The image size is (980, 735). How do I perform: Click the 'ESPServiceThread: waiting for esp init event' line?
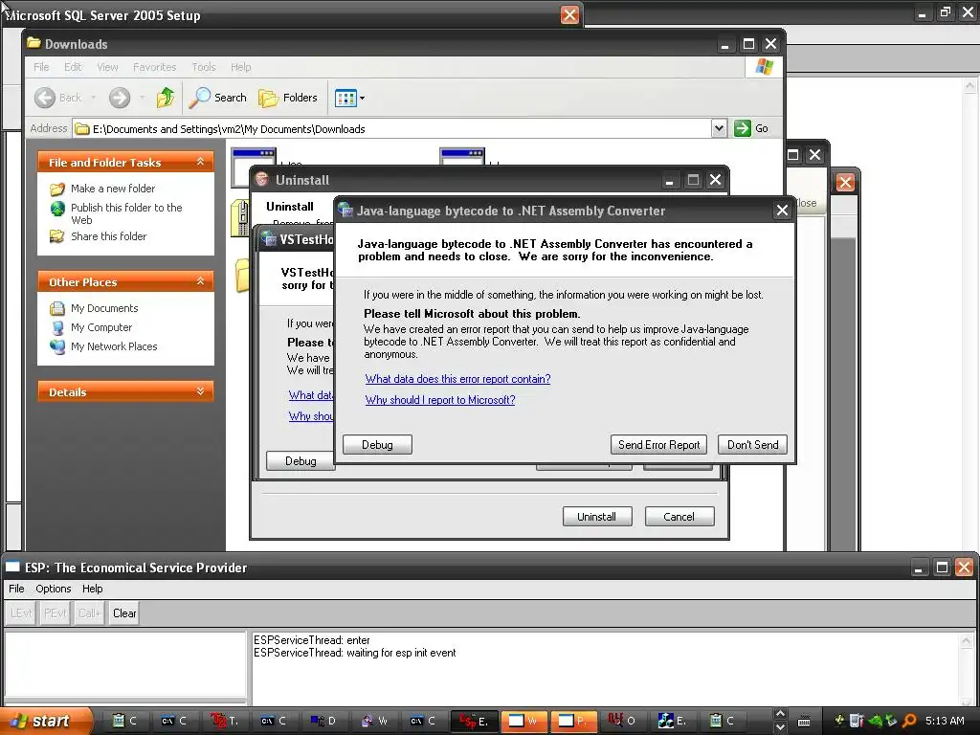(x=354, y=653)
